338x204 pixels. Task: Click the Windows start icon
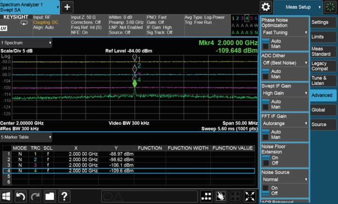coord(7,196)
